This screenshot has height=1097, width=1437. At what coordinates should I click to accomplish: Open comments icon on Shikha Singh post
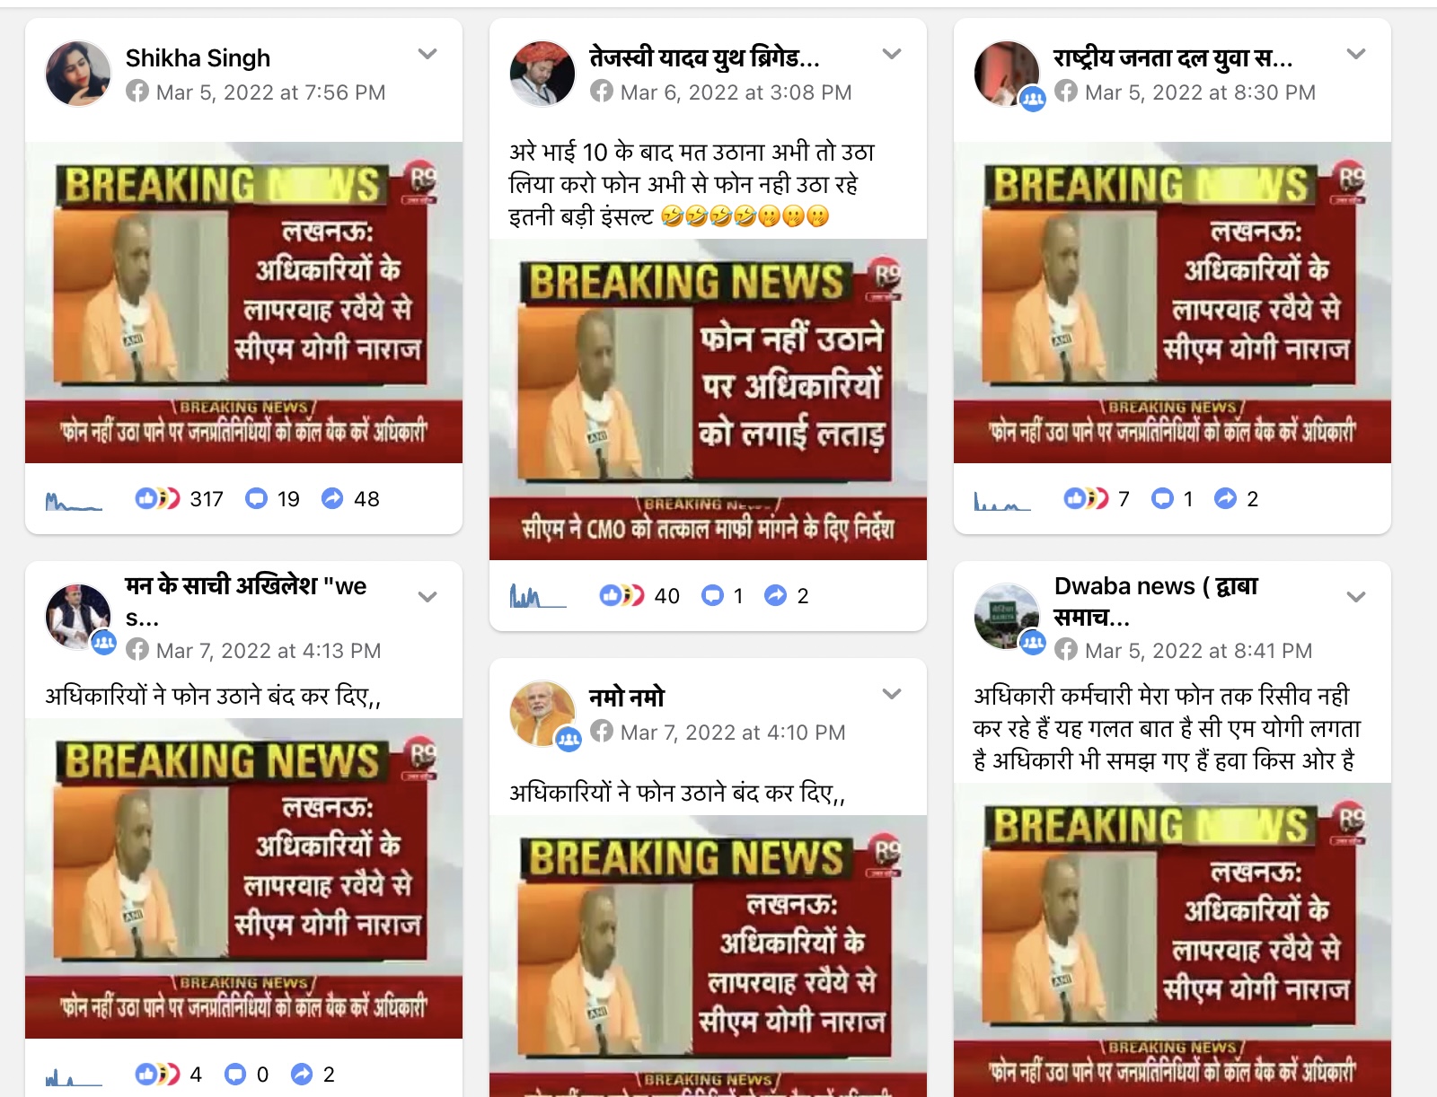click(257, 498)
